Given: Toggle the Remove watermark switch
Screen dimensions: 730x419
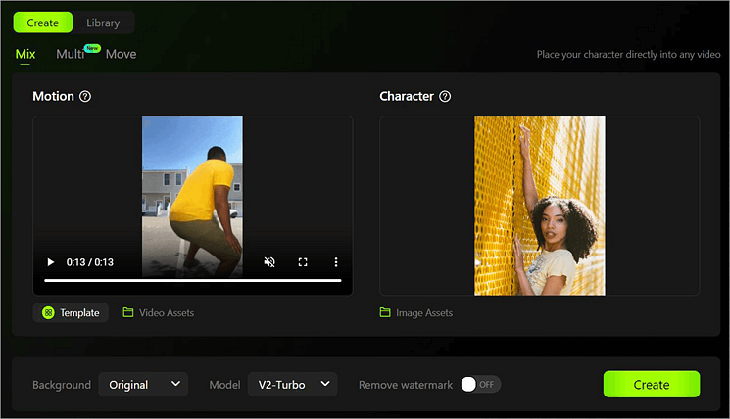Looking at the screenshot, I should point(480,385).
